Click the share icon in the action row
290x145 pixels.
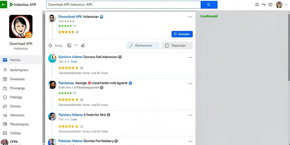(83, 46)
